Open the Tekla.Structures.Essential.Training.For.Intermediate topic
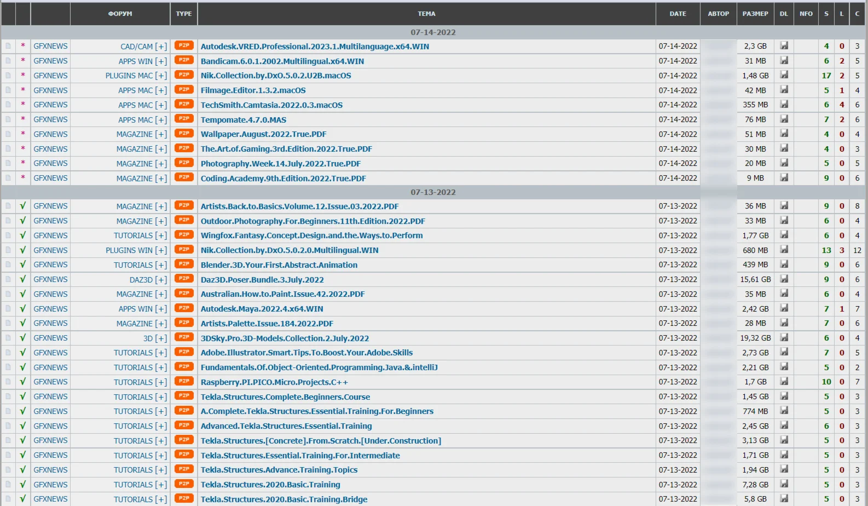This screenshot has height=506, width=868. (300, 455)
